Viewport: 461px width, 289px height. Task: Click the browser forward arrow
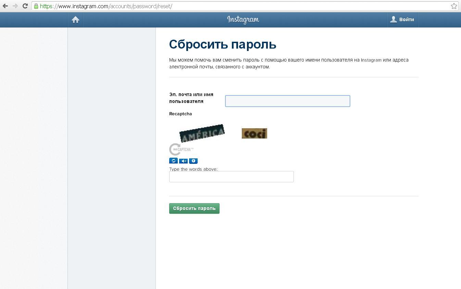point(15,6)
